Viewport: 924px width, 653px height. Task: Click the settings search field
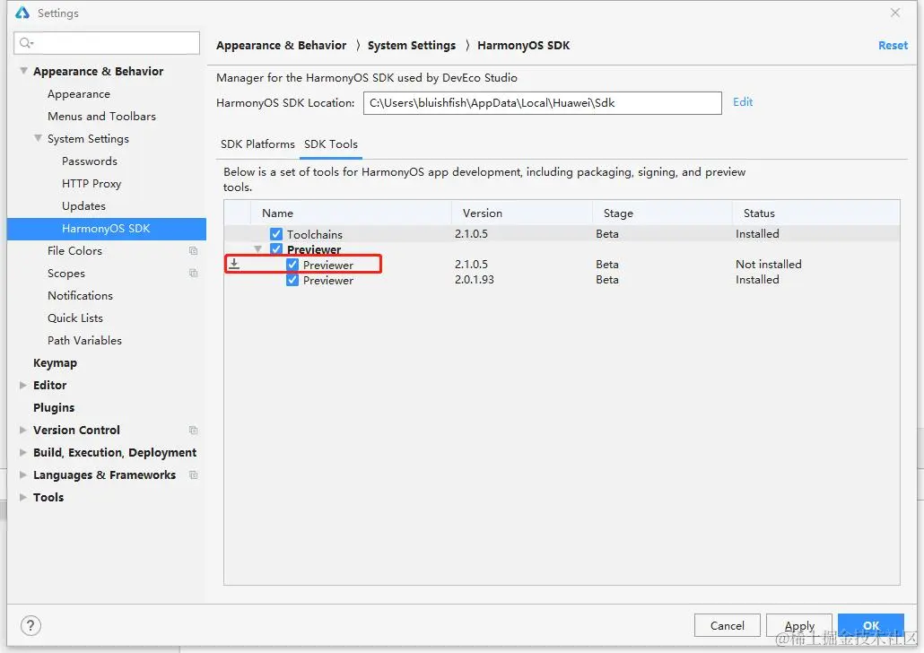[x=107, y=43]
